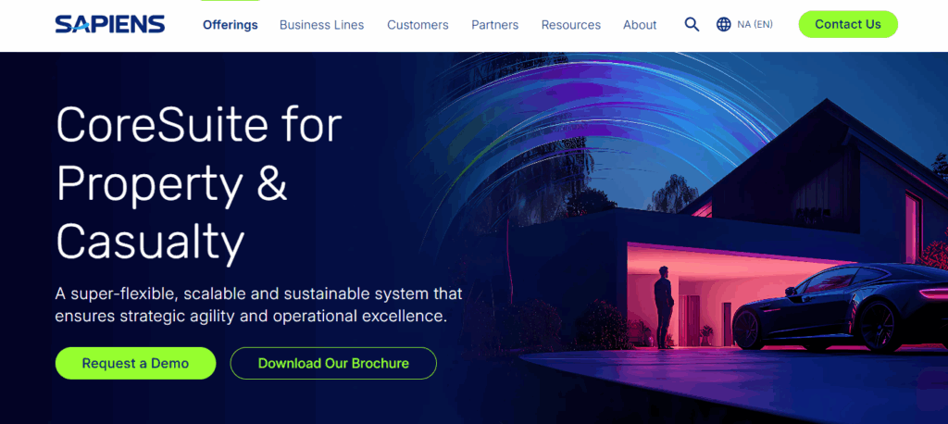Expand the Business Lines menu
The width and height of the screenshot is (948, 424).
[x=321, y=25]
